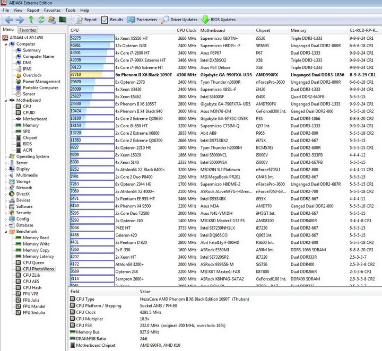Open the green monitor diagnostics icon in toolbar
Screen dimensions: 382x351
click(x=63, y=20)
